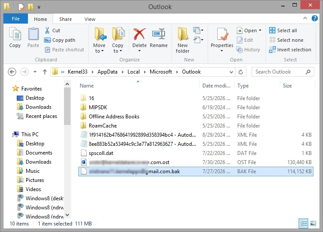The width and height of the screenshot is (323, 232).
Task: Collapse the ribbon with the chevron
Action: [x=305, y=18]
